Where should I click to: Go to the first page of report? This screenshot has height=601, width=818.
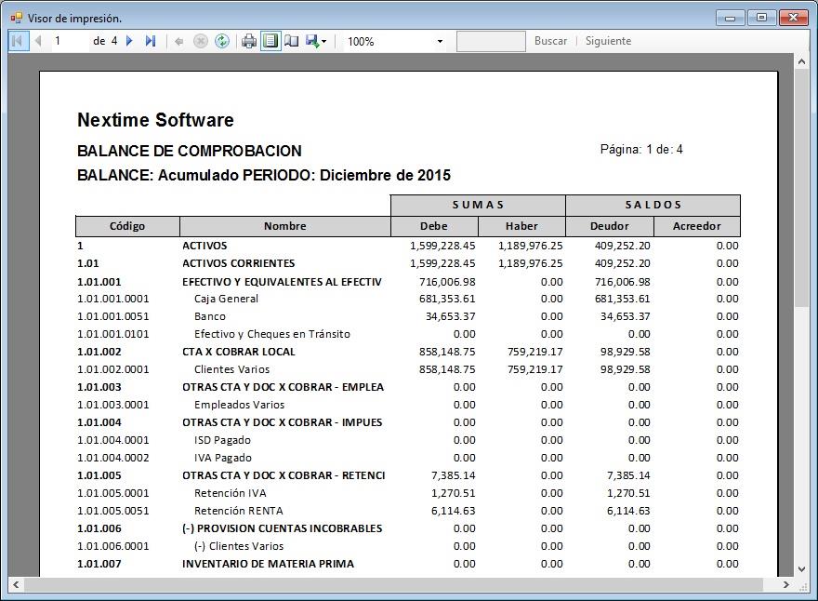tap(17, 41)
